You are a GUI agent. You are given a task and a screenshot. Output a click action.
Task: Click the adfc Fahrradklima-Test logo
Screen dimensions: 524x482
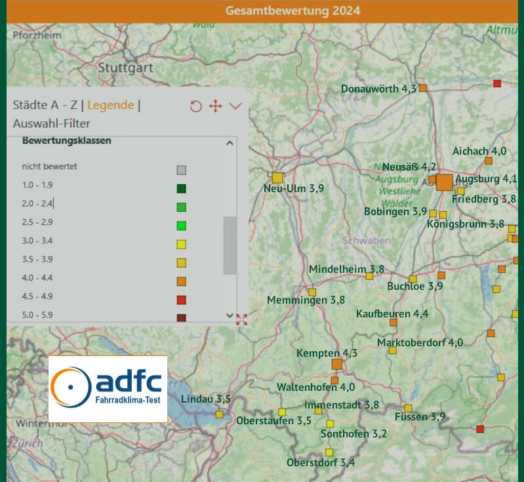tap(108, 389)
